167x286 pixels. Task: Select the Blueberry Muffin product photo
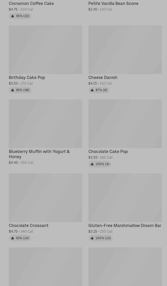(45, 124)
